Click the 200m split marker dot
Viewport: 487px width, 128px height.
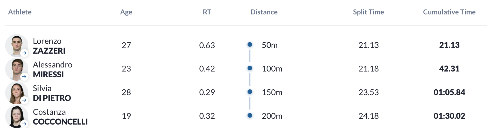[x=250, y=115]
